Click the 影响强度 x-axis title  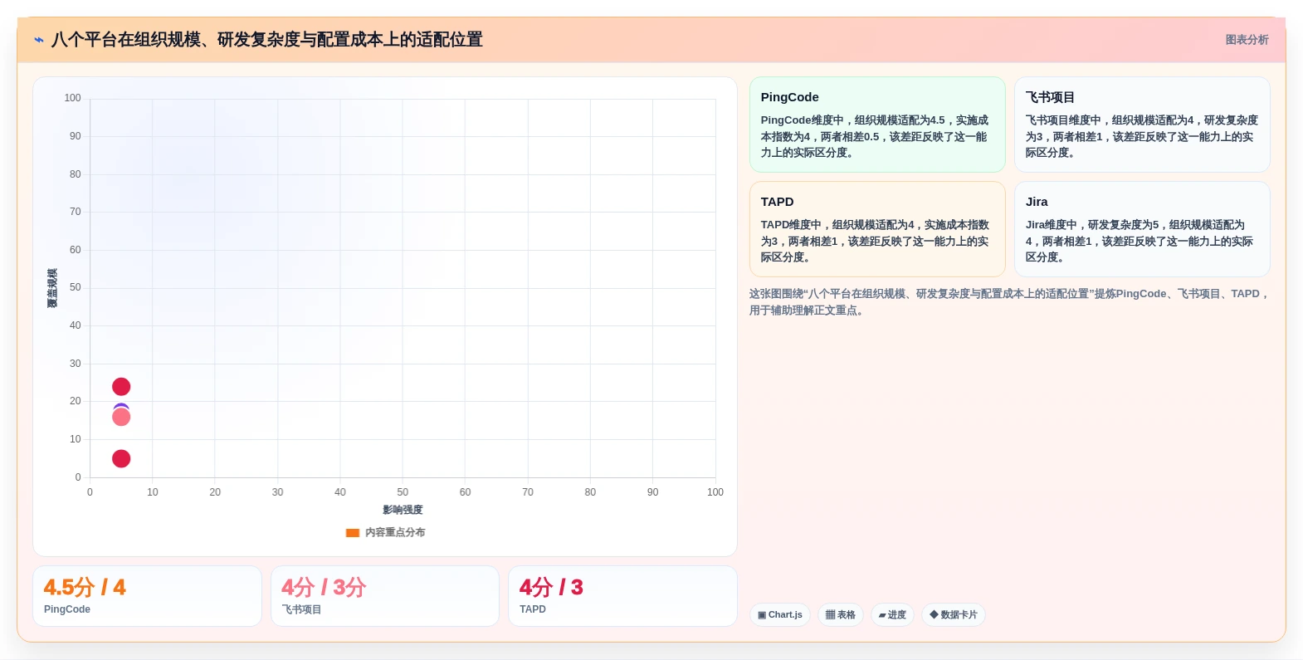[403, 510]
